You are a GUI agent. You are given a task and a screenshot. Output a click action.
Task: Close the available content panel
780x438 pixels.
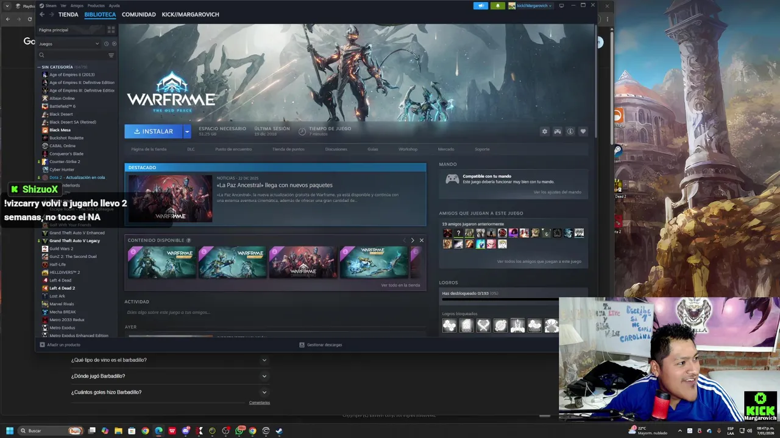click(x=421, y=240)
